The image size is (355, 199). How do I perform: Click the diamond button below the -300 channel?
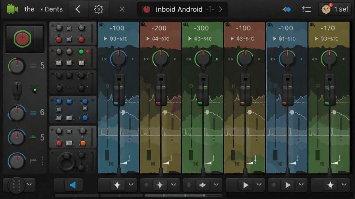(202, 185)
